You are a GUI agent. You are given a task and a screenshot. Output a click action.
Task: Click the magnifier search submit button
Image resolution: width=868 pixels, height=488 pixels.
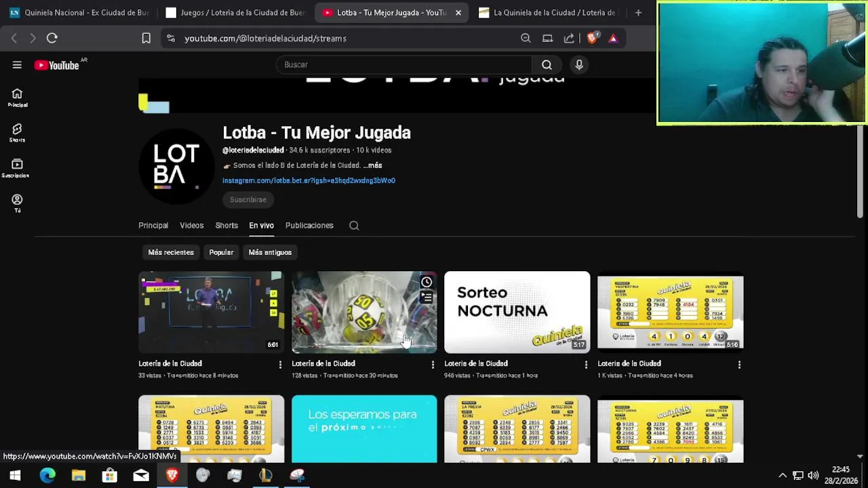coord(547,64)
